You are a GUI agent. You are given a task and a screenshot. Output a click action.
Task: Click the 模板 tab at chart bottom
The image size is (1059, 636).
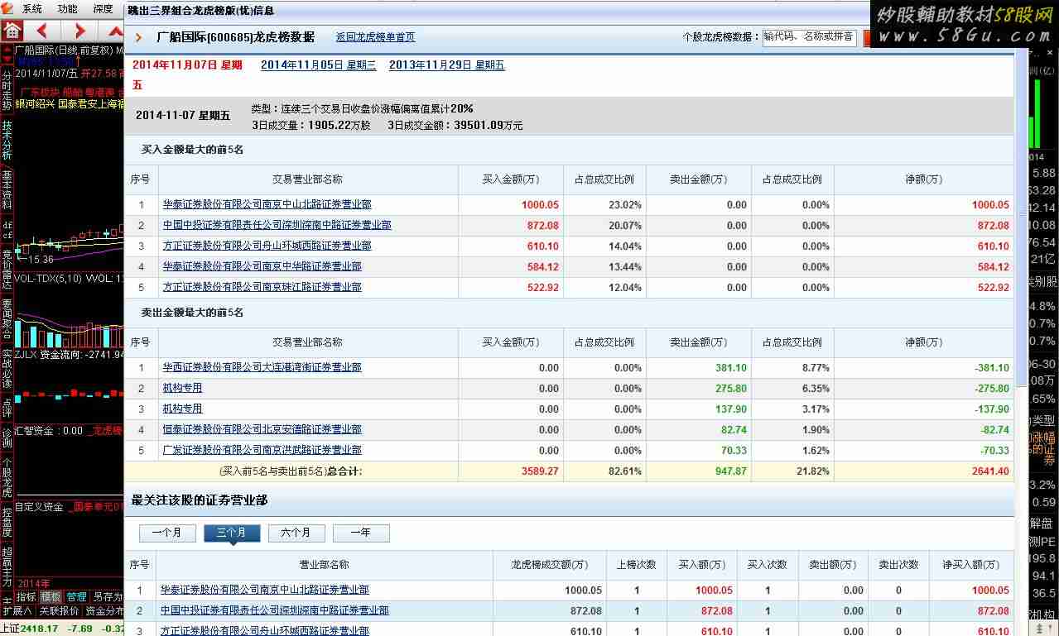pyautogui.click(x=51, y=596)
